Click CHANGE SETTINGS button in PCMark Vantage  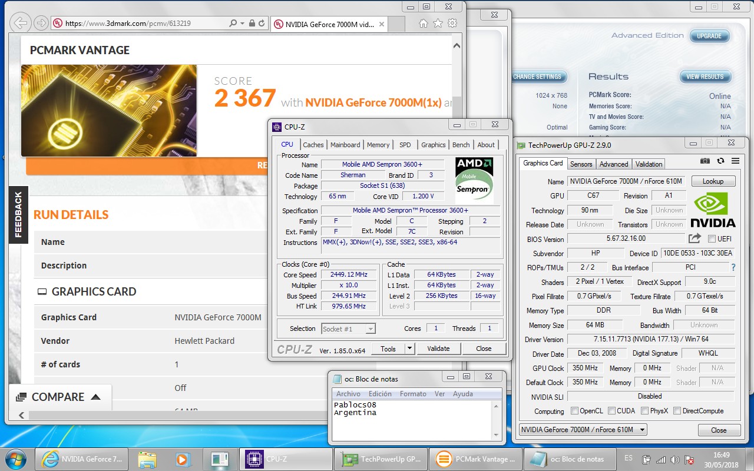tap(538, 77)
